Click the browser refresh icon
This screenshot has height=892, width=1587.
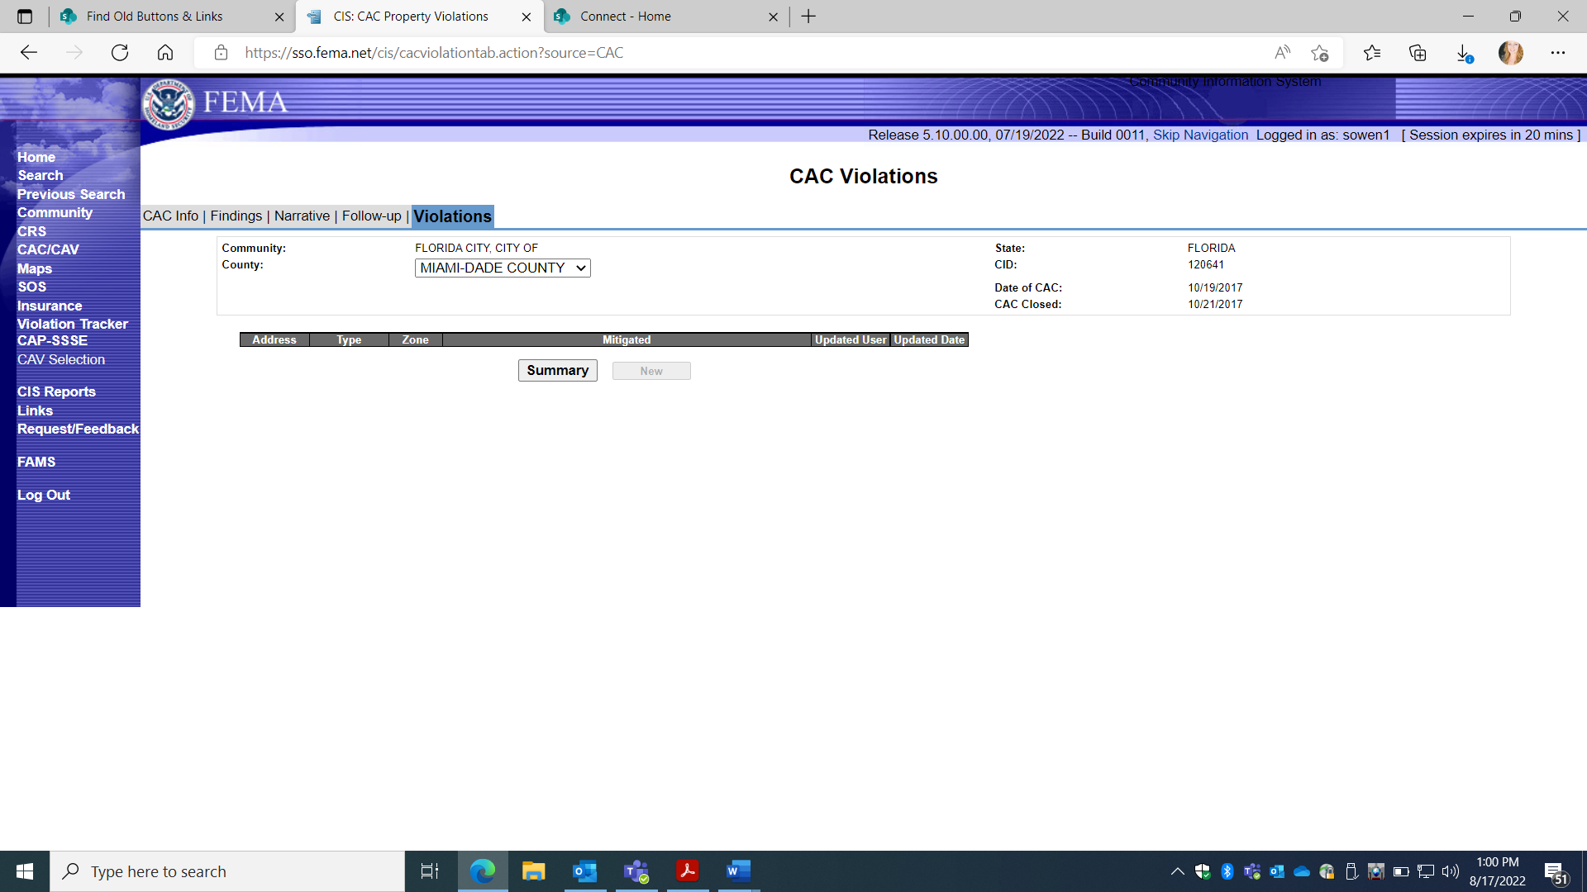[x=120, y=53]
